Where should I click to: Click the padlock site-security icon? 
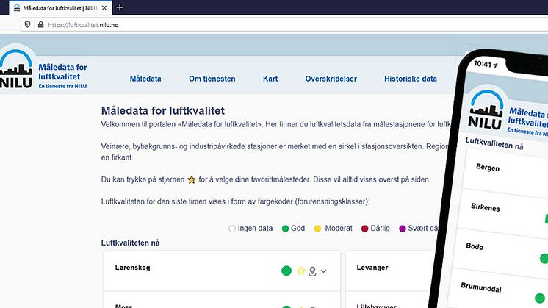click(41, 24)
